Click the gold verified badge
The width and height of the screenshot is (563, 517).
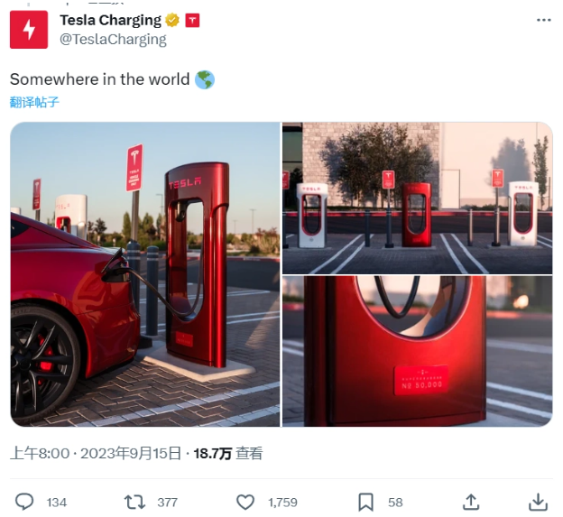(x=172, y=21)
